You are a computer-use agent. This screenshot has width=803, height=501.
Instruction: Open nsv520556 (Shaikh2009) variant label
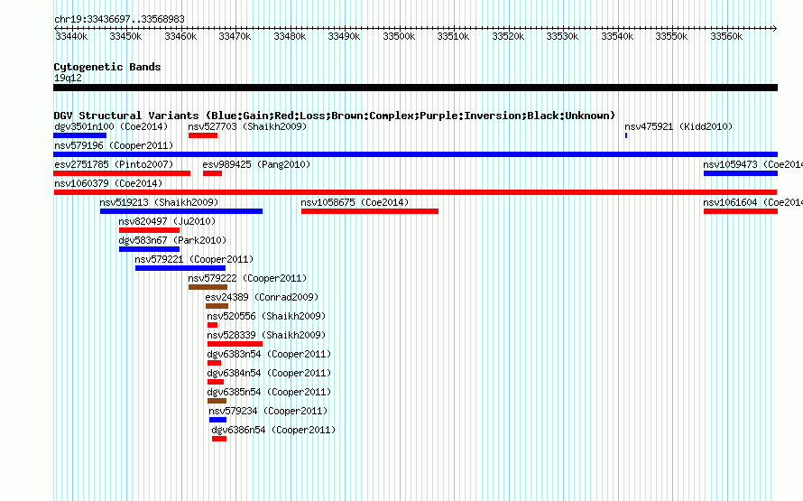coord(266,316)
